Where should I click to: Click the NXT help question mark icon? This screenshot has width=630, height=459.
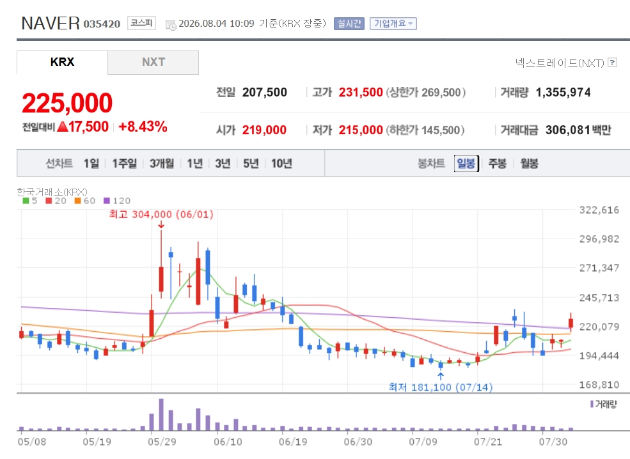(x=612, y=62)
